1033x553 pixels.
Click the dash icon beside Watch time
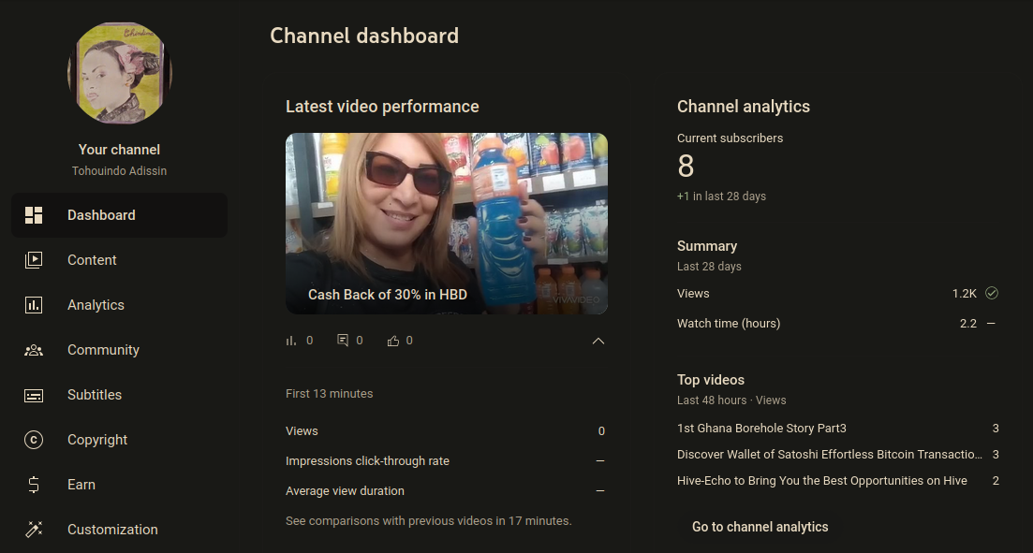(991, 323)
